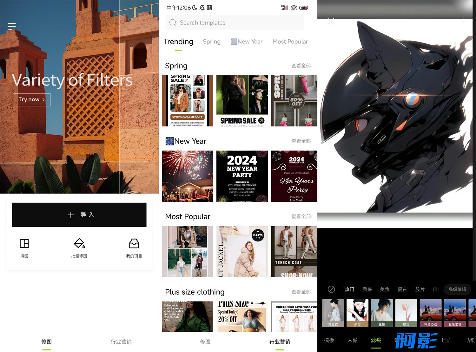Open the hamburger menu on the home screen

pyautogui.click(x=12, y=26)
